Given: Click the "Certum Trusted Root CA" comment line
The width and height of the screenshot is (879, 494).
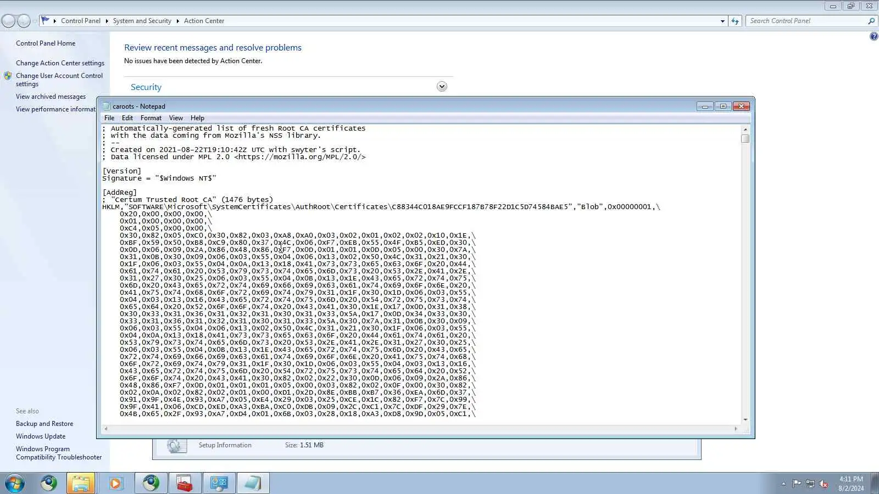Looking at the screenshot, I should click(188, 200).
